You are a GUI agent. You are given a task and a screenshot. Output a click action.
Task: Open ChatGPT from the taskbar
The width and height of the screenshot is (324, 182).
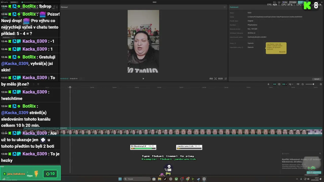pos(171,179)
